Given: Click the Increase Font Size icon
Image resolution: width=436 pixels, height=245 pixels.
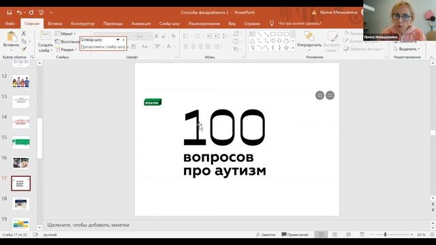Looking at the screenshot, I should point(157,36).
